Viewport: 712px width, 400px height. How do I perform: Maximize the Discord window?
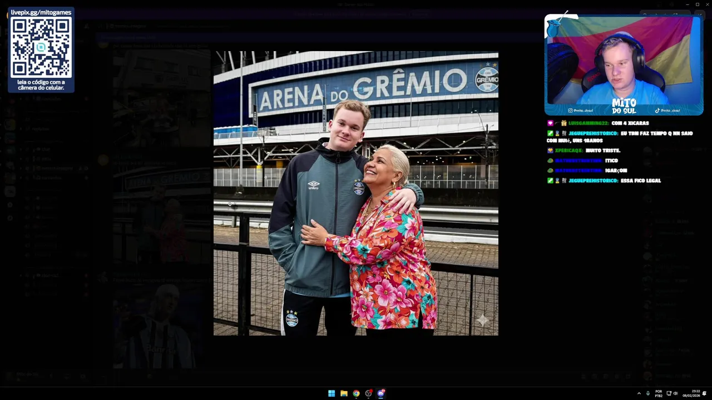[697, 4]
